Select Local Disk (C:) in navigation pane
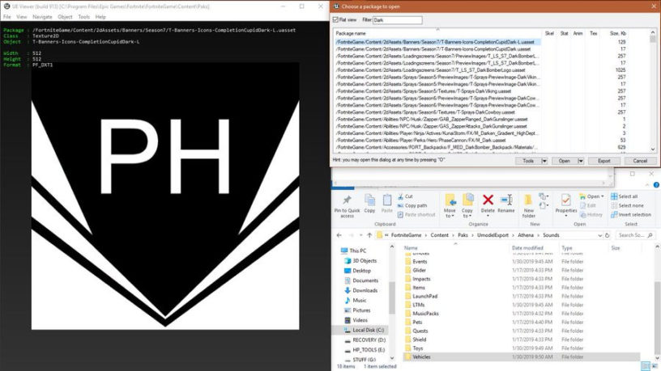This screenshot has height=371, width=661. (364, 331)
